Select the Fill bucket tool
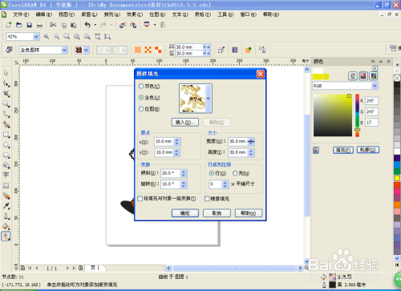The width and height of the screenshot is (401, 291). click(x=6, y=226)
